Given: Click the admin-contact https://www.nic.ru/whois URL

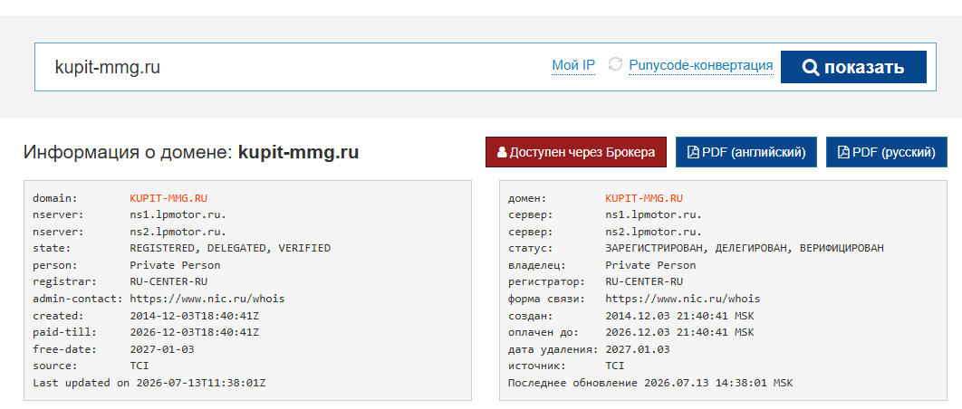Looking at the screenshot, I should [x=207, y=299].
